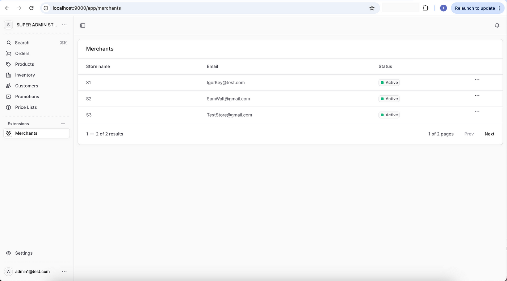Open Settings in the sidebar

pos(37,253)
